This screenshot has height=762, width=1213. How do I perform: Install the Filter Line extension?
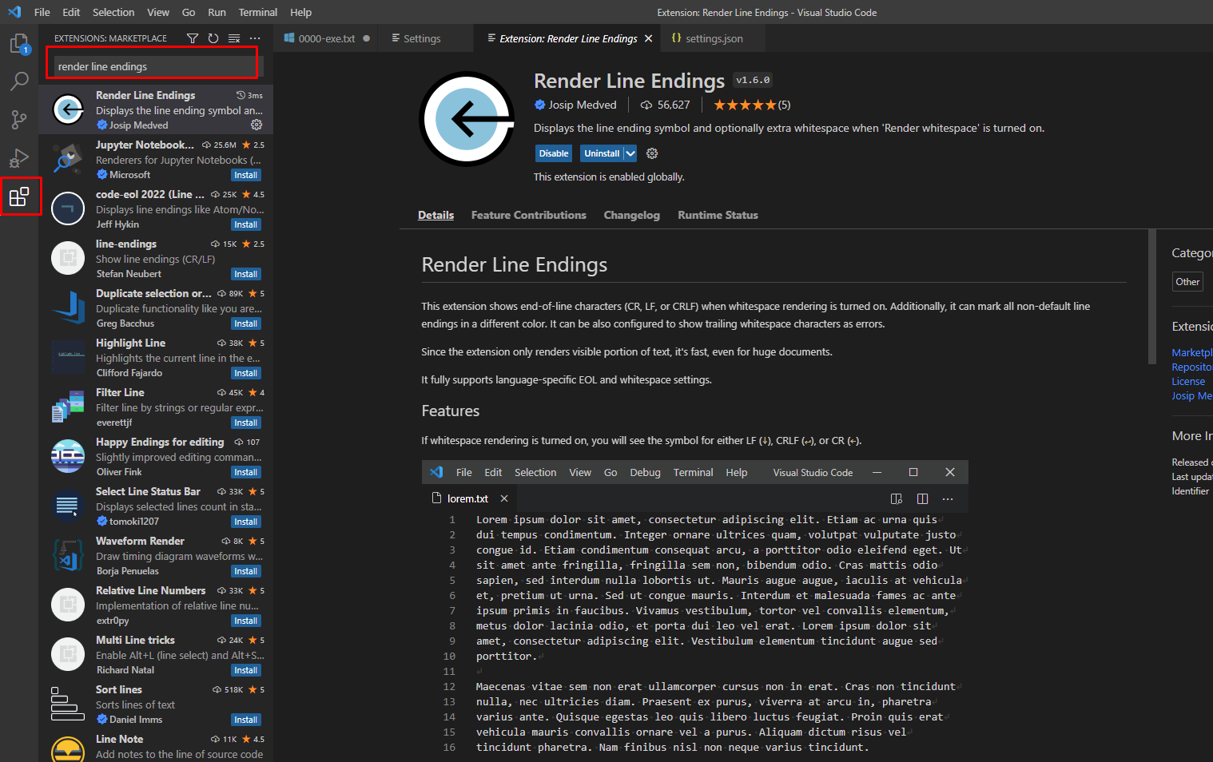coord(246,423)
